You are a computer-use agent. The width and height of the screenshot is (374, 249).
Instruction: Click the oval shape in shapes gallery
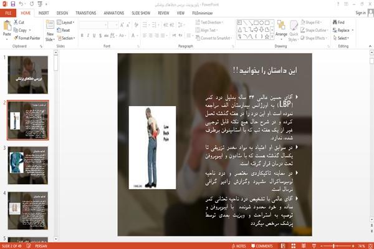click(262, 23)
